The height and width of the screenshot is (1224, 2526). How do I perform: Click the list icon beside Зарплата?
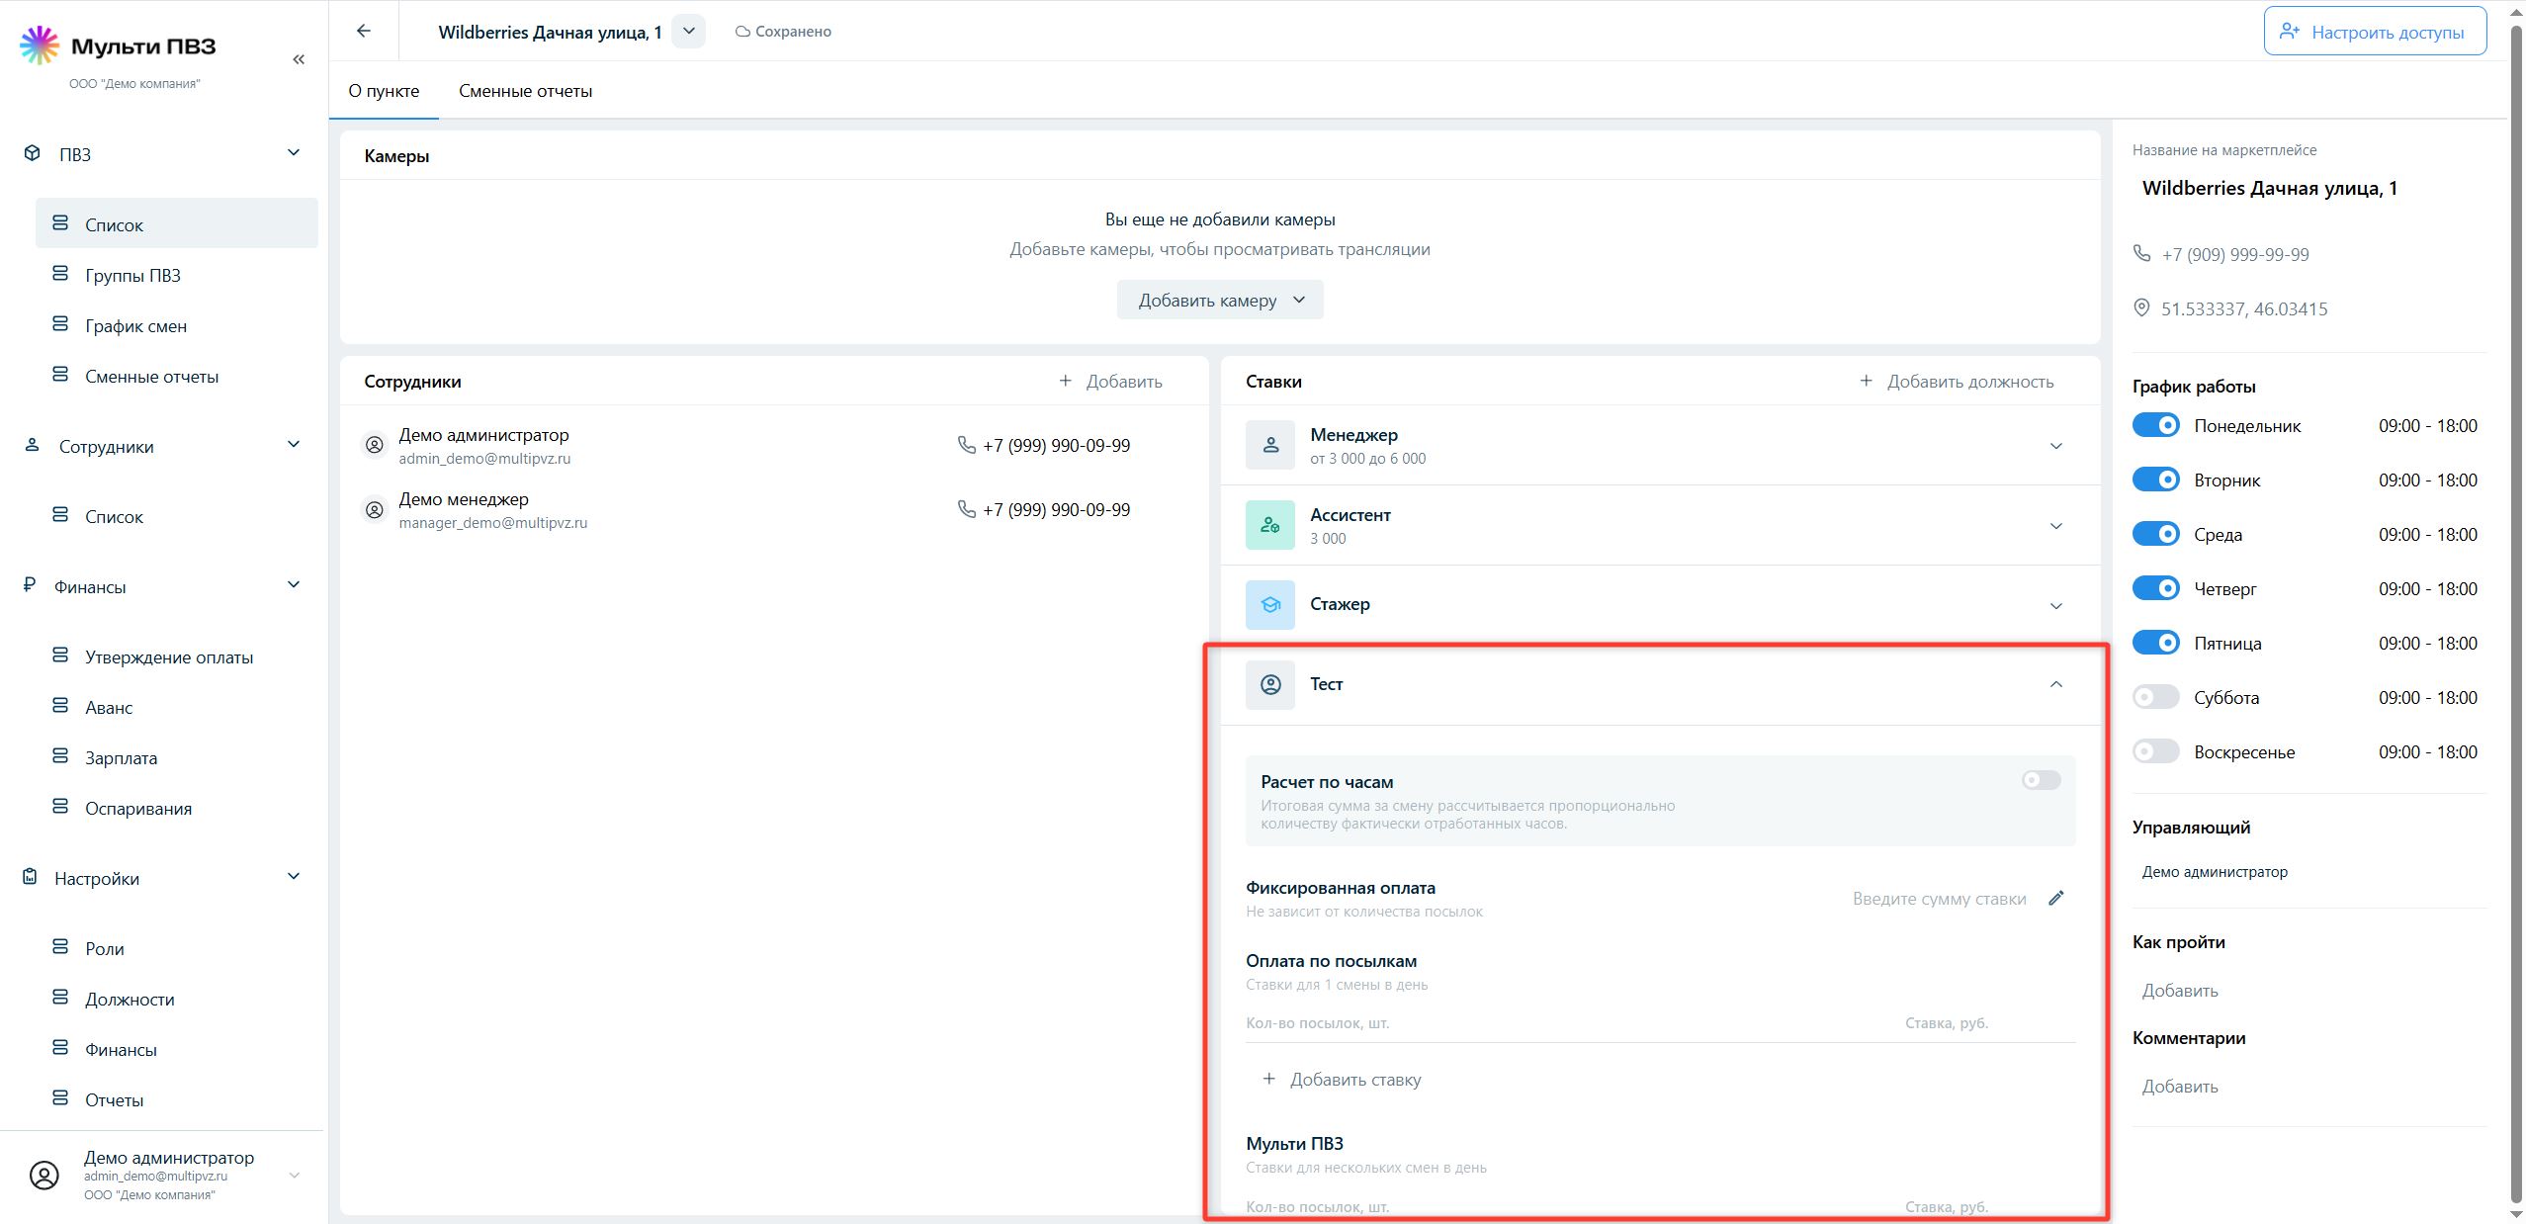(60, 756)
